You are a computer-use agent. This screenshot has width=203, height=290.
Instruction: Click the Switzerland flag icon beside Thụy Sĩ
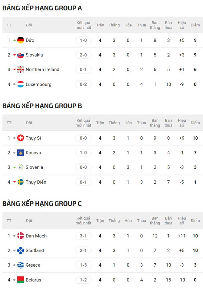21,138
